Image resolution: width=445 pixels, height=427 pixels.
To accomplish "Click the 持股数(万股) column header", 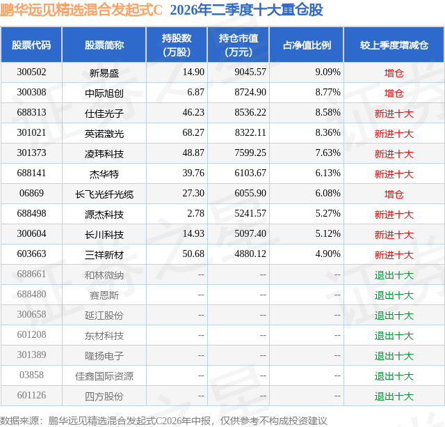I will coord(177,45).
